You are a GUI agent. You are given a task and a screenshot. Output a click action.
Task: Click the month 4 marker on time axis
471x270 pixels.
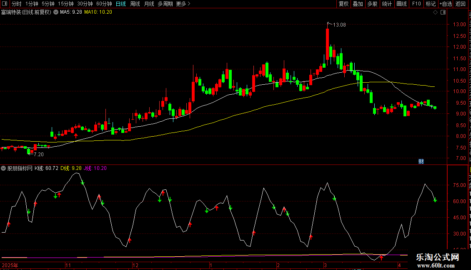pyautogui.click(x=399, y=265)
